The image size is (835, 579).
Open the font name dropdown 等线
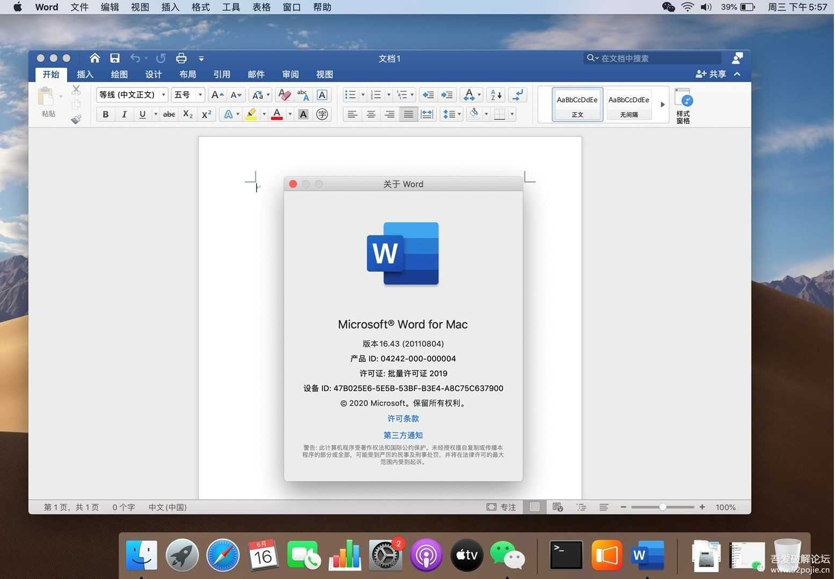tap(163, 95)
